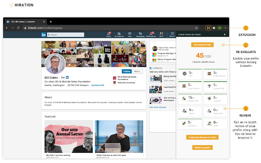Click the Match my profile button
This screenshot has width=261, height=163.
202,148
